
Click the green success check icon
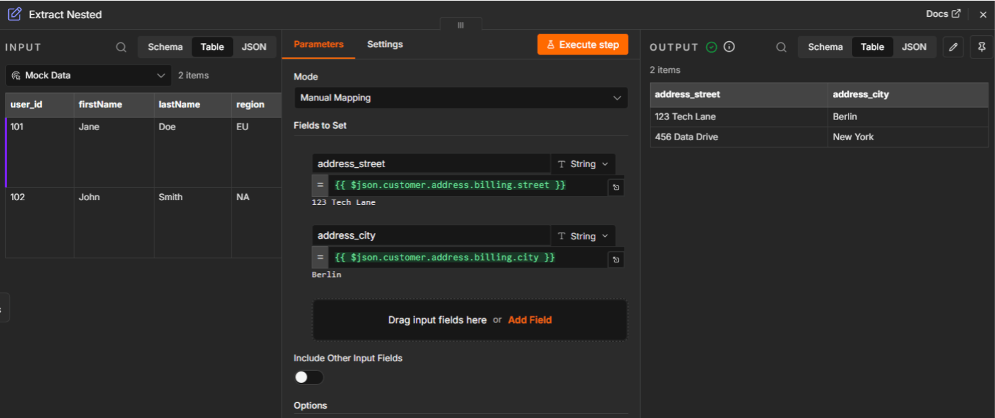click(x=711, y=47)
